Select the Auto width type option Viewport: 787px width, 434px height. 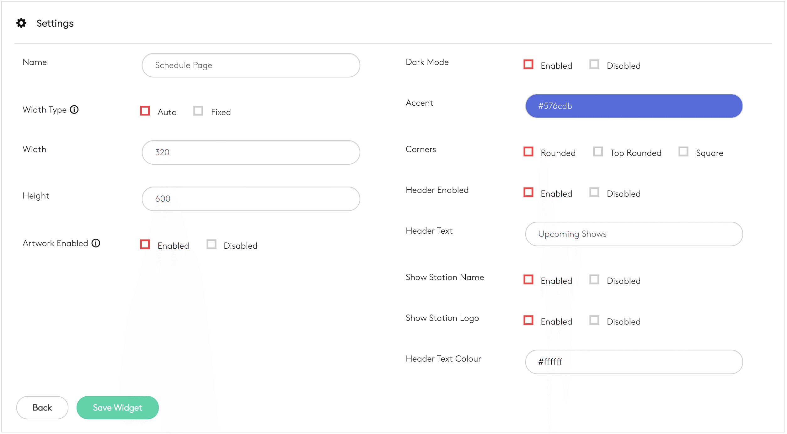pos(145,111)
